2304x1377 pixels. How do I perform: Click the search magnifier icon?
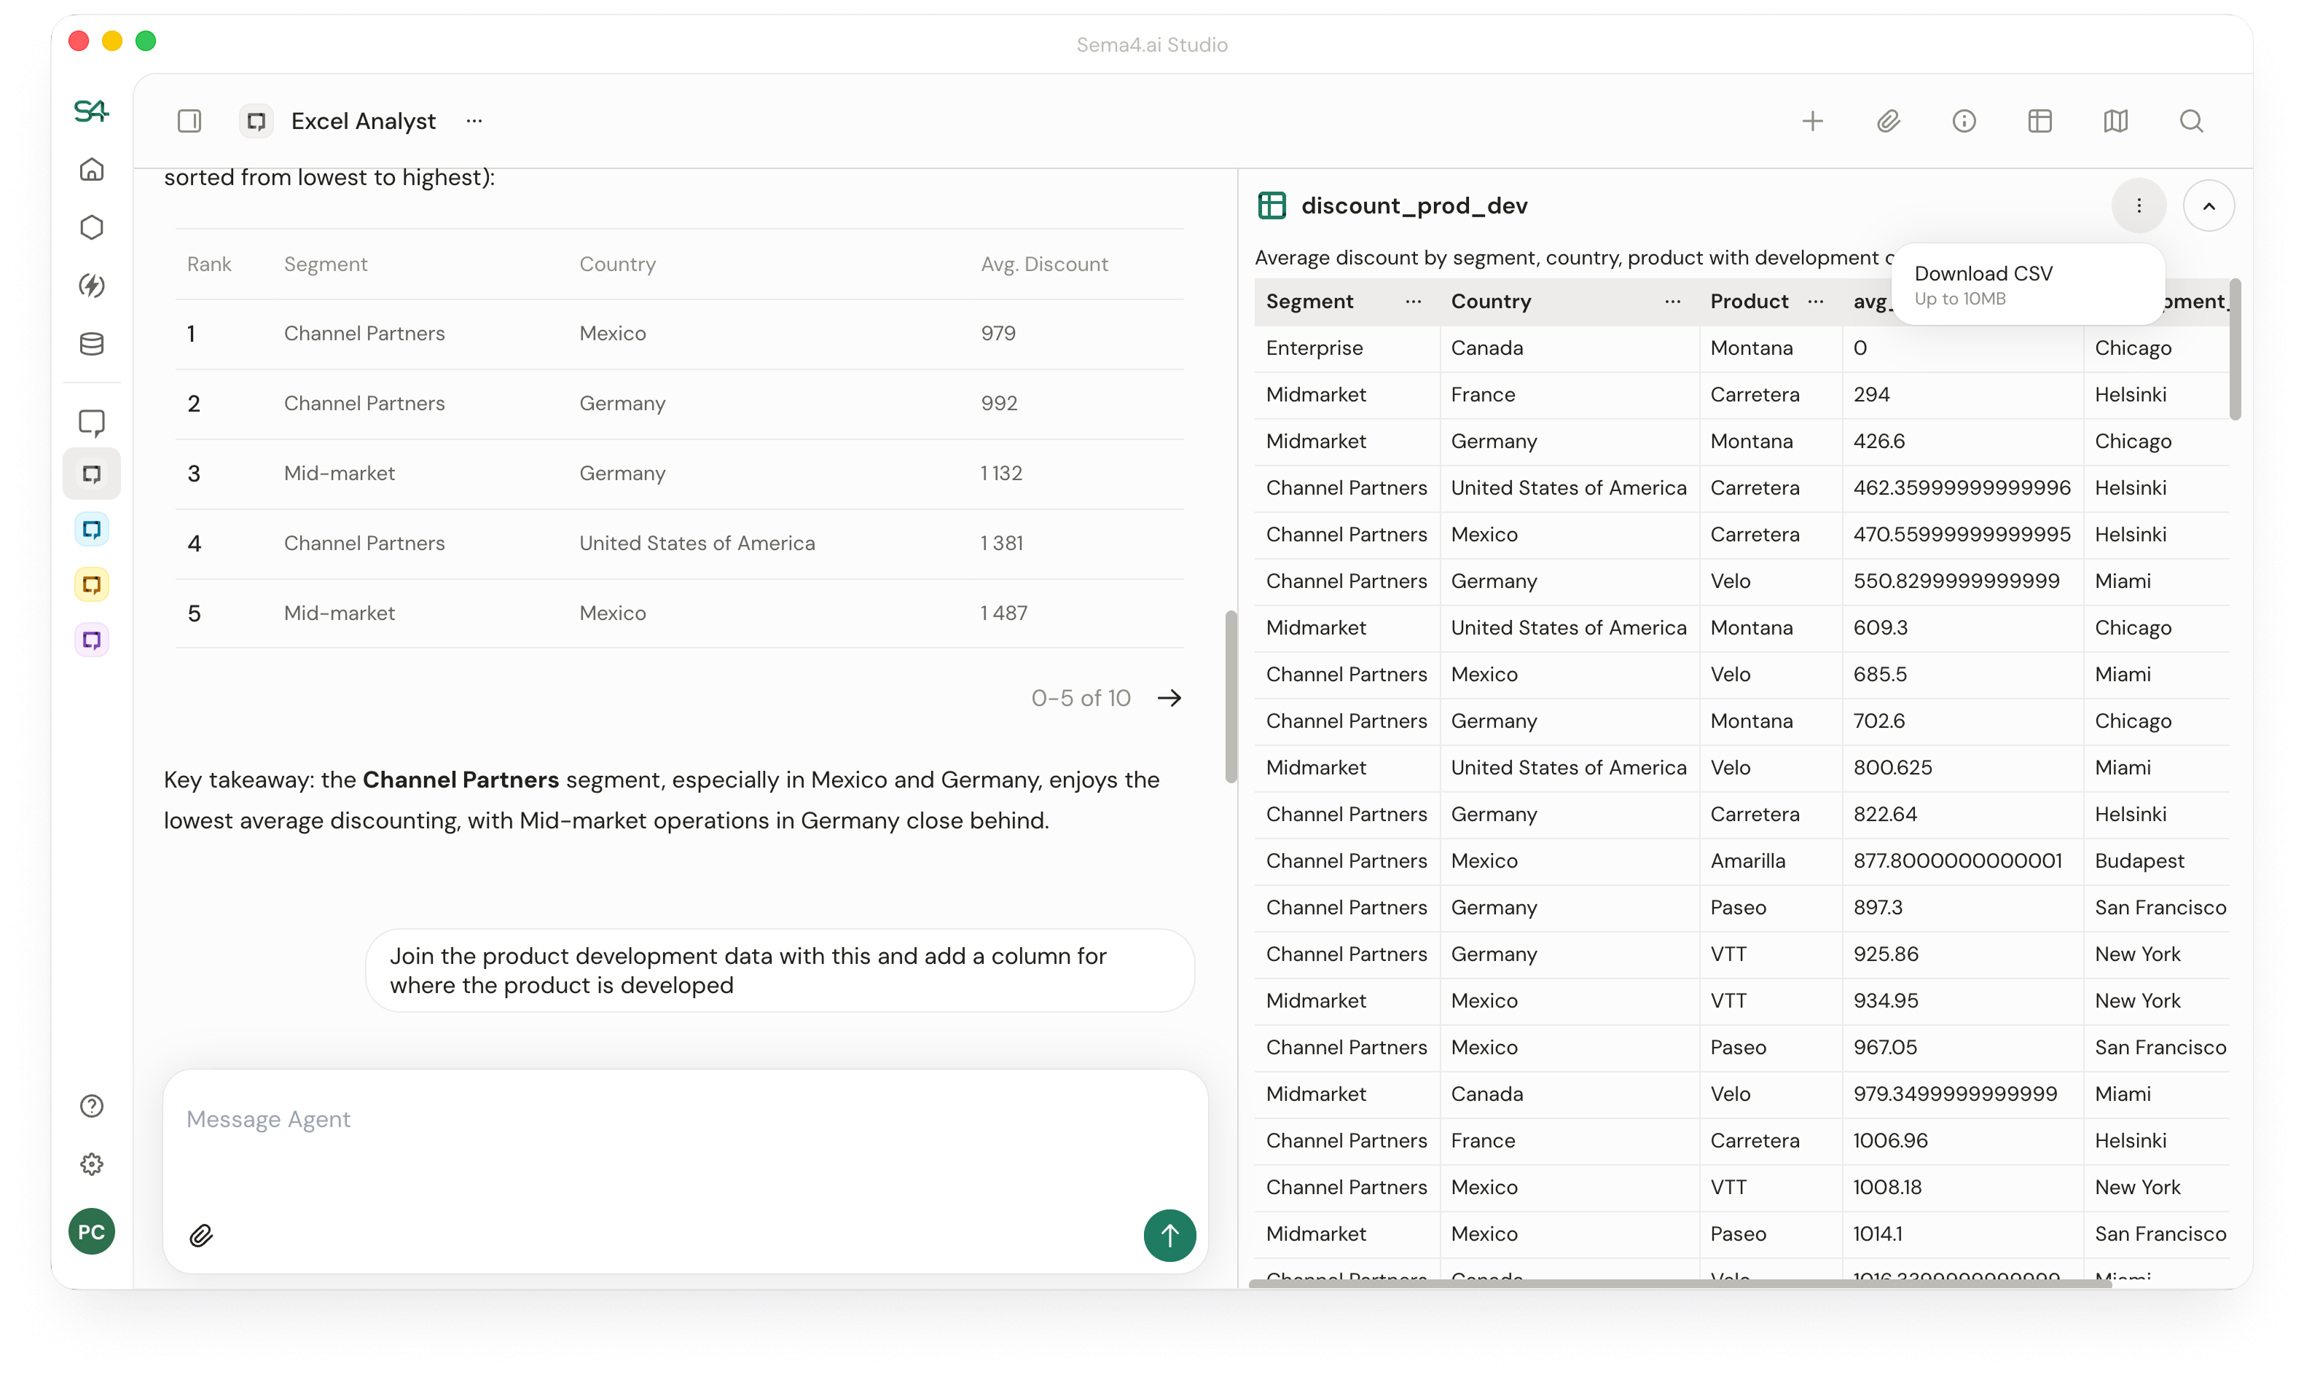click(x=2192, y=122)
